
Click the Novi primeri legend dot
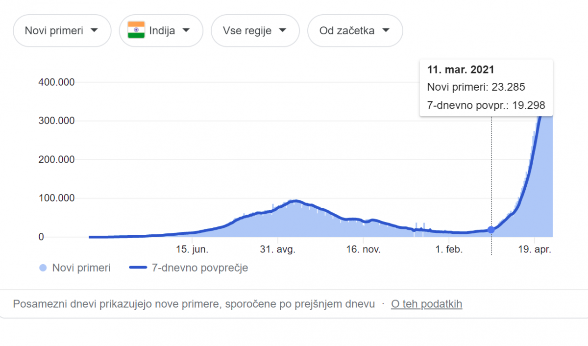coord(43,268)
